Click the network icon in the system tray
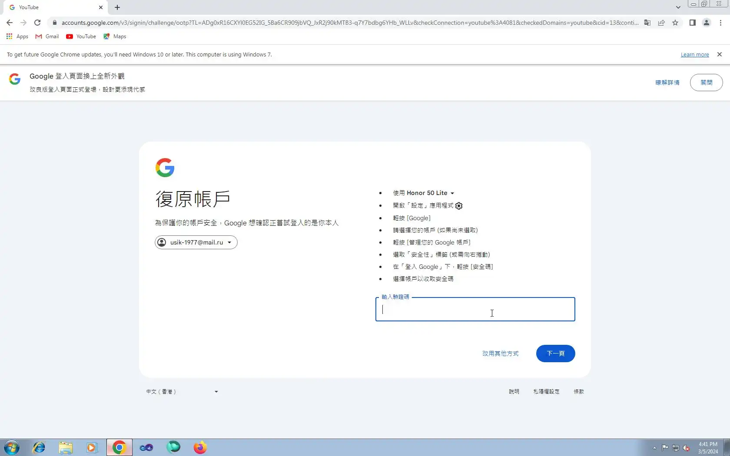Image resolution: width=730 pixels, height=456 pixels. pyautogui.click(x=676, y=448)
